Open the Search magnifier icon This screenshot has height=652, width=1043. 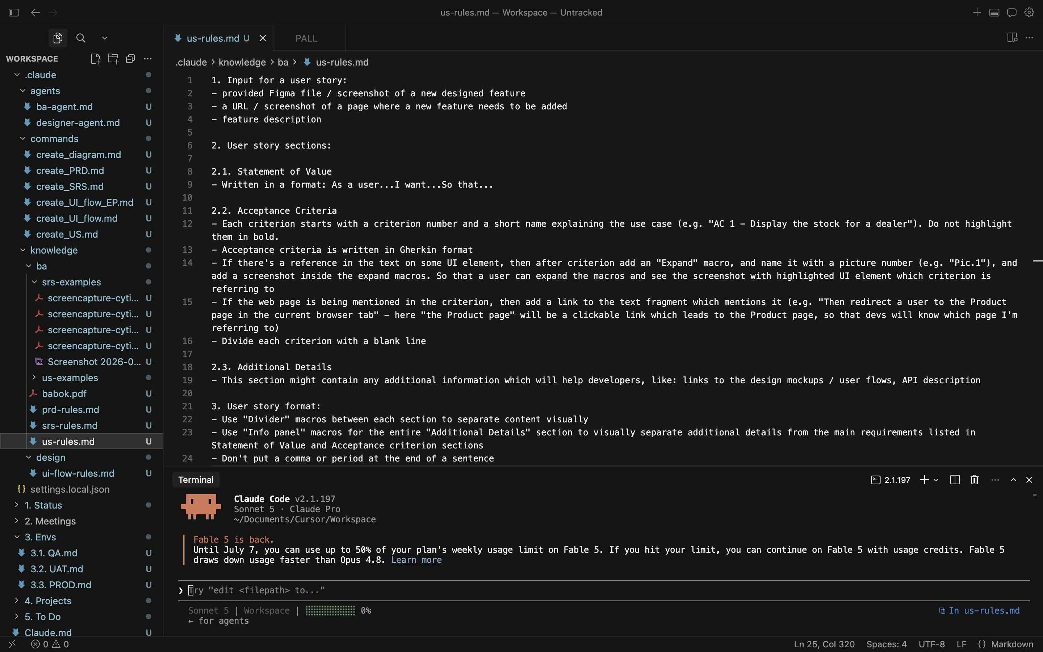pos(81,38)
